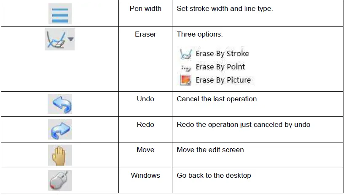
Task: Click the 'Undo' name label
Action: pos(145,99)
